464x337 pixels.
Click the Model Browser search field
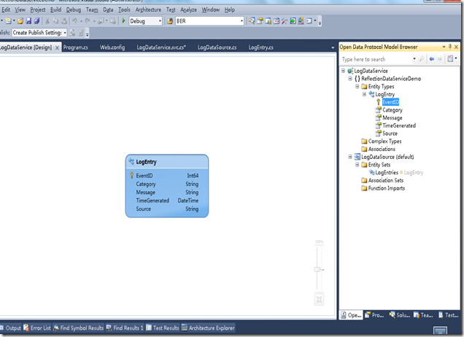(379, 59)
